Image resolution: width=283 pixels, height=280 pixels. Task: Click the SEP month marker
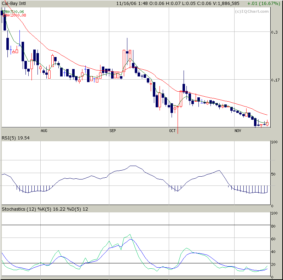[x=112, y=131]
